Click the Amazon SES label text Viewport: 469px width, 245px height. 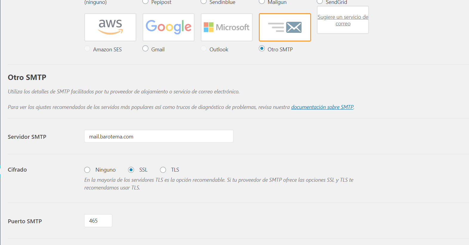pyautogui.click(x=107, y=50)
